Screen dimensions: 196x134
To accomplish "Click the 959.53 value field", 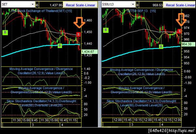I will click(x=151, y=5).
